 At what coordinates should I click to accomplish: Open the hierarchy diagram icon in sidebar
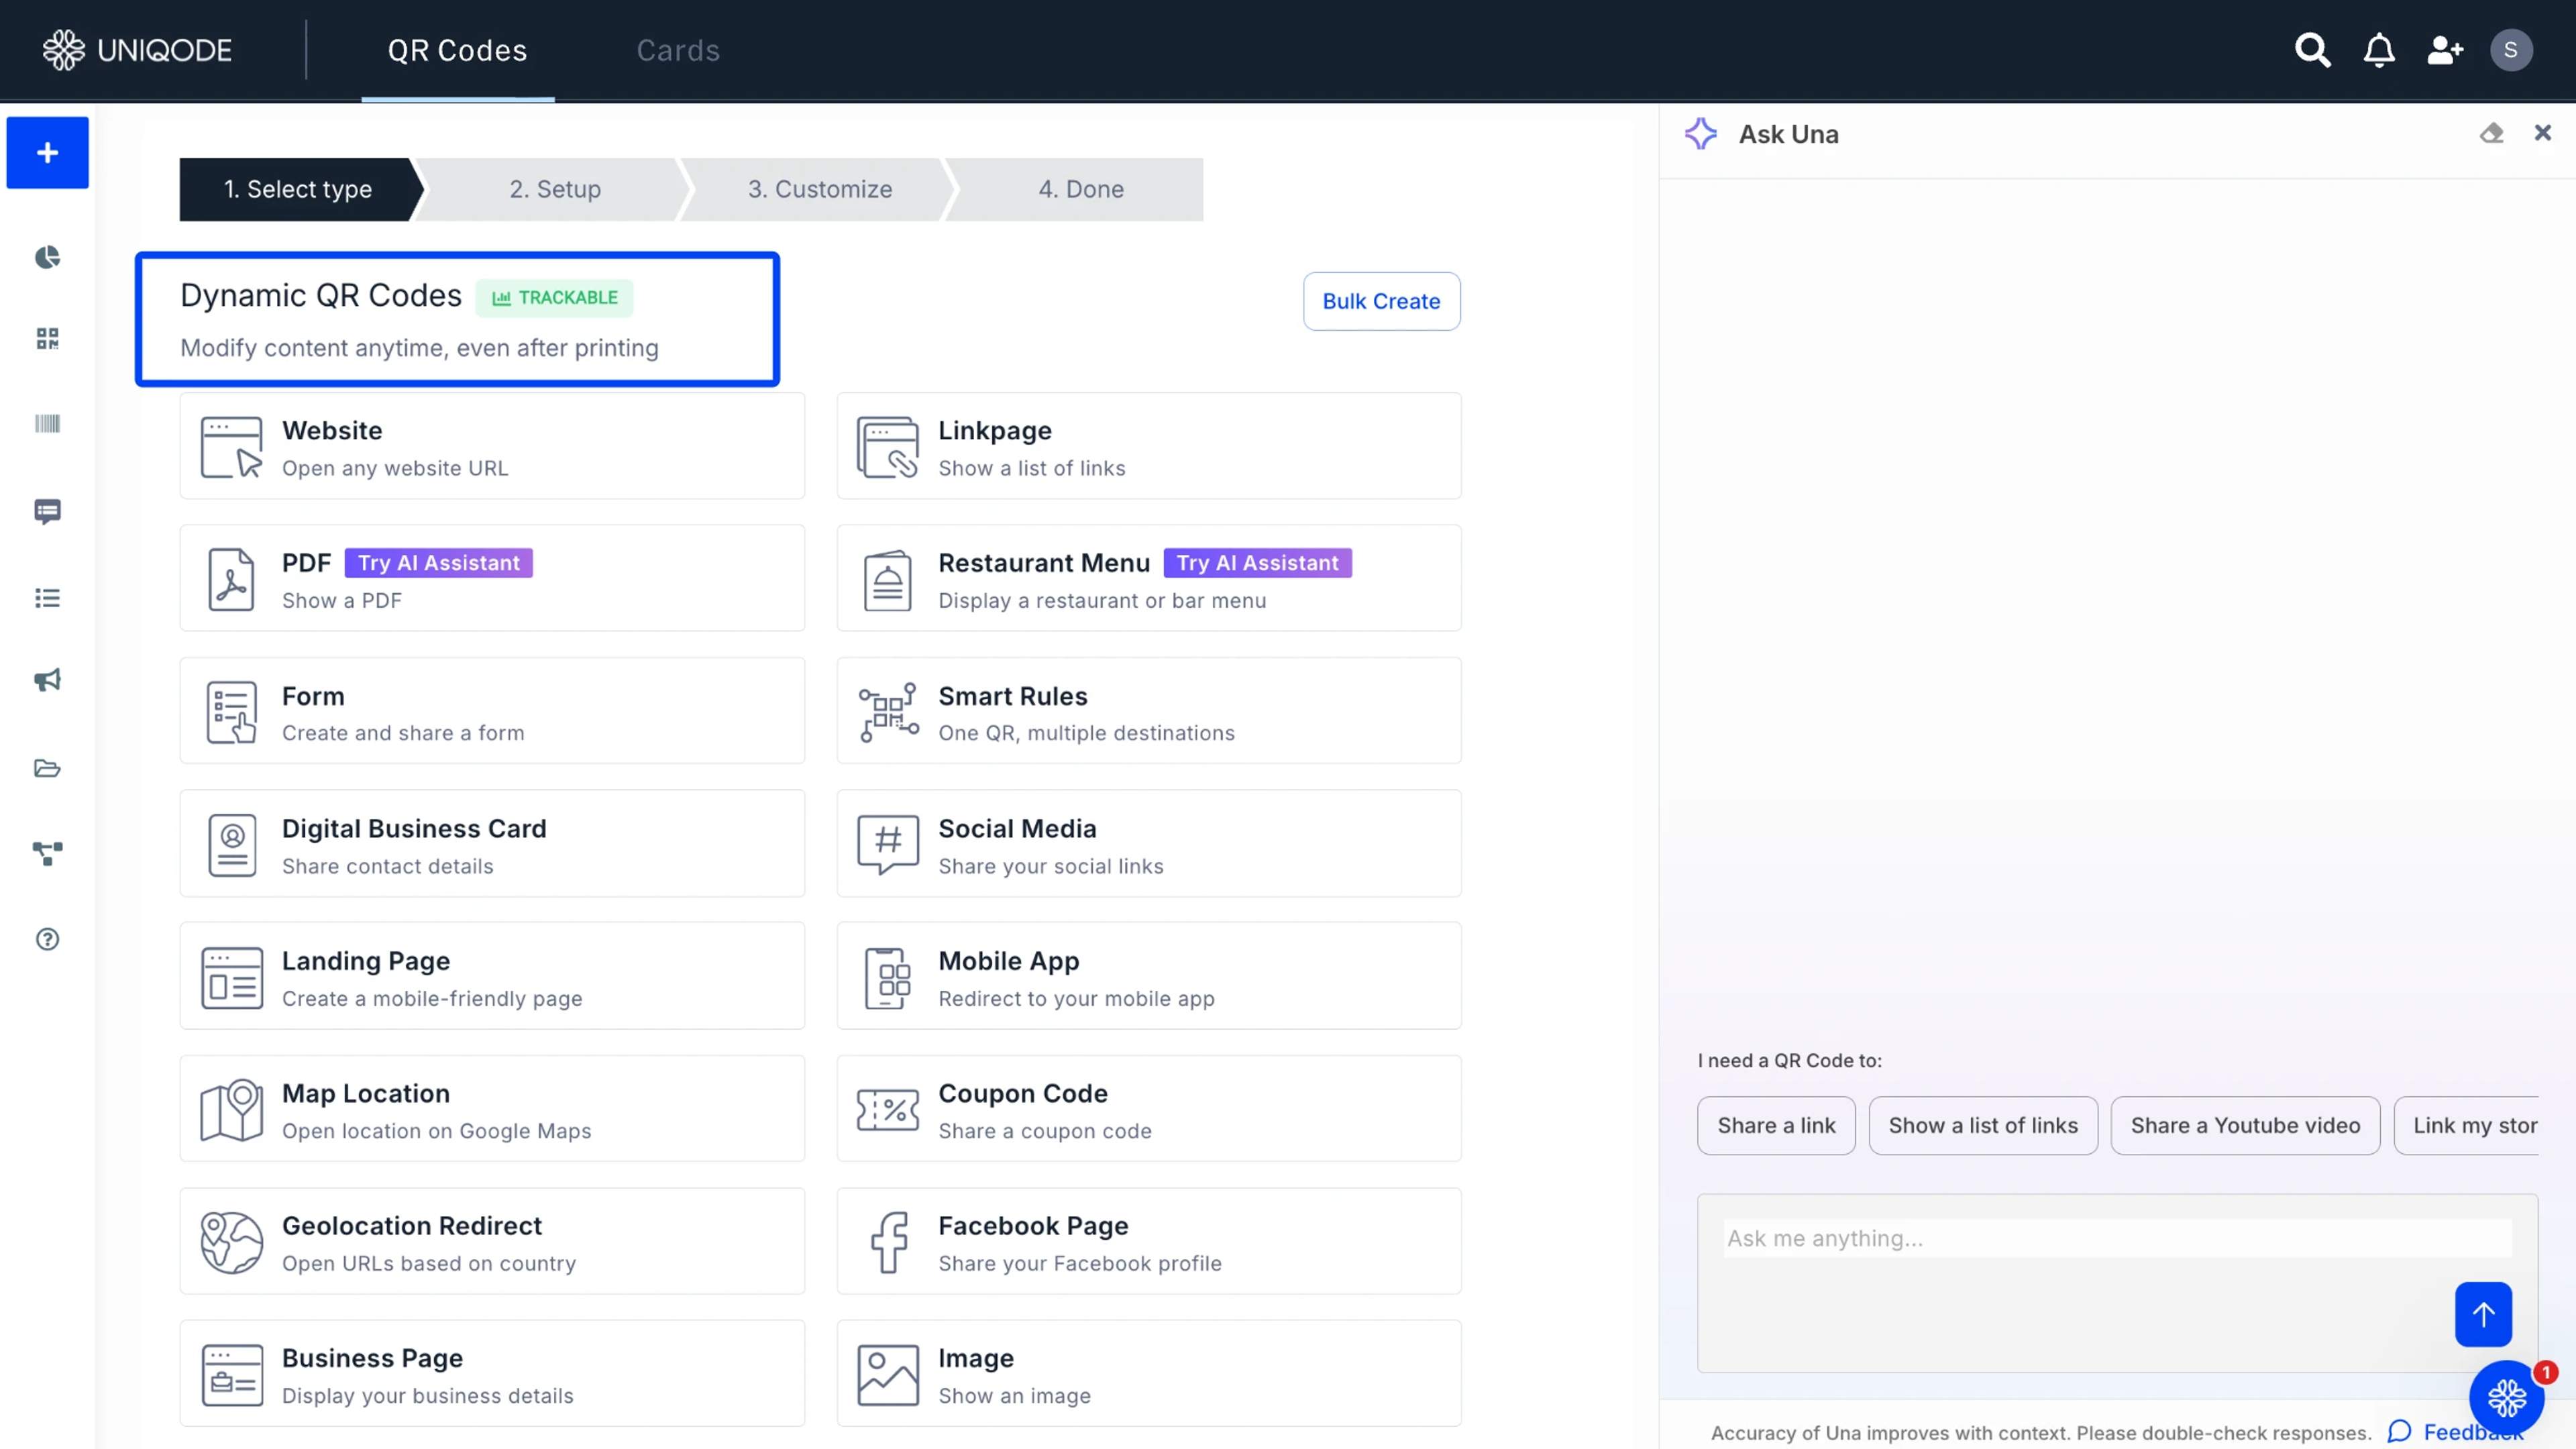[47, 853]
